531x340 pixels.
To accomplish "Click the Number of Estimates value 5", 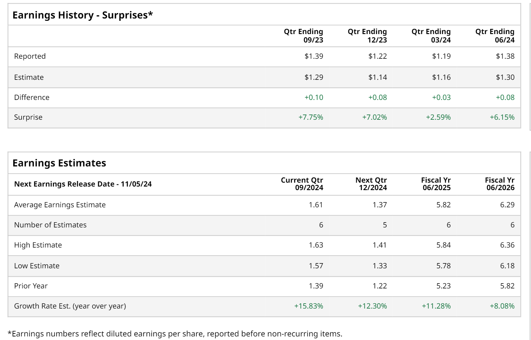I will click(385, 225).
